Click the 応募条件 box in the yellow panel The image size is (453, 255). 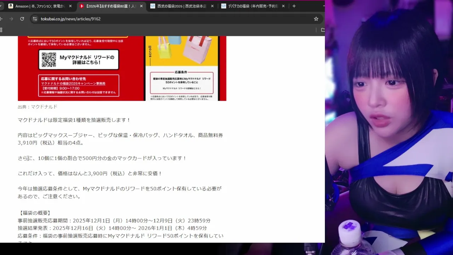click(182, 82)
